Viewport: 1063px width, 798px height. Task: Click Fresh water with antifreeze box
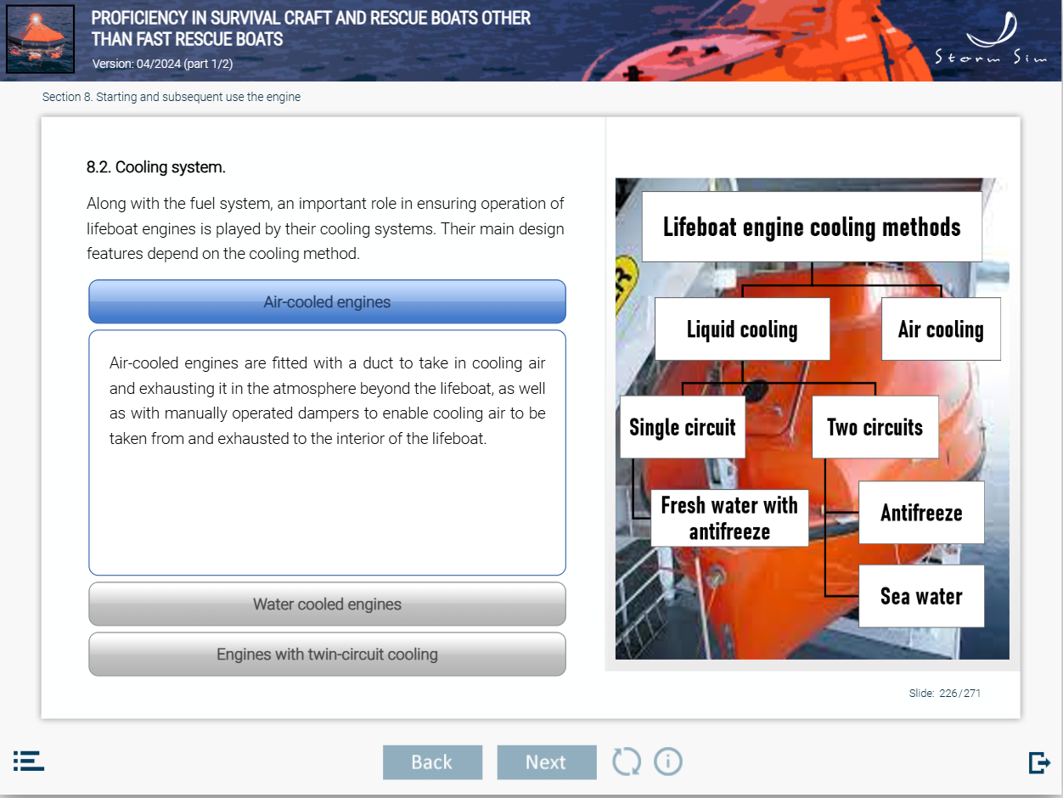point(729,518)
